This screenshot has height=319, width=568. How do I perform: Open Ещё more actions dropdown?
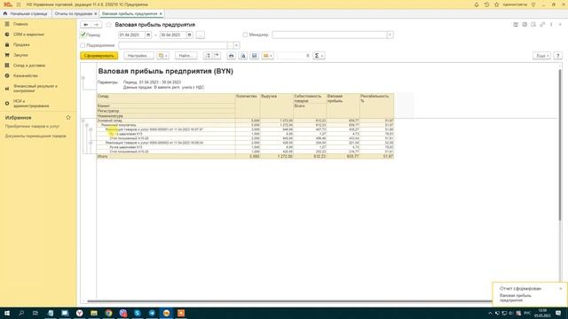[542, 56]
